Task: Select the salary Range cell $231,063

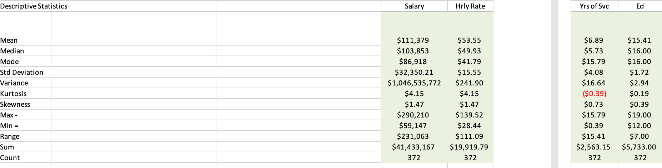Action: pyautogui.click(x=413, y=136)
